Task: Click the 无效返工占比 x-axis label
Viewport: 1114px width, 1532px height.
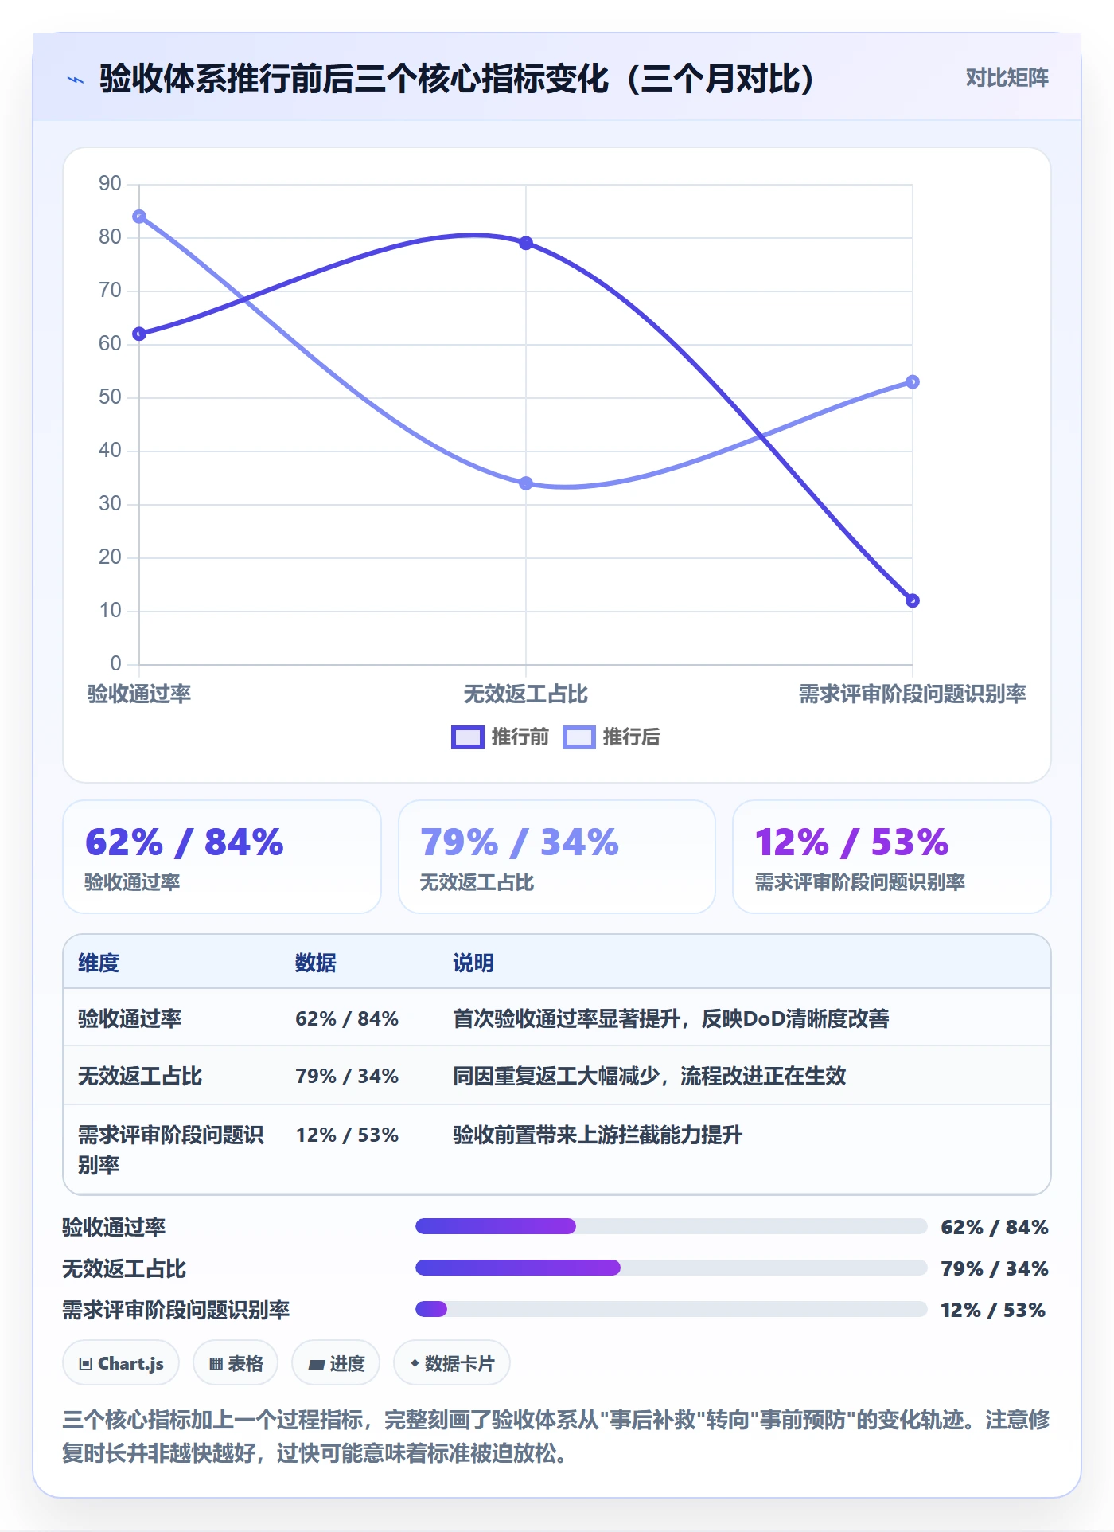Action: coord(526,694)
